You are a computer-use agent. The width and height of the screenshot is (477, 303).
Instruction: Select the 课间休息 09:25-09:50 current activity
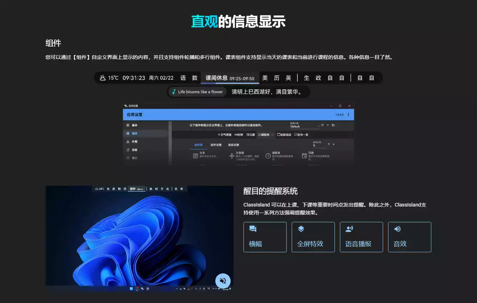230,78
